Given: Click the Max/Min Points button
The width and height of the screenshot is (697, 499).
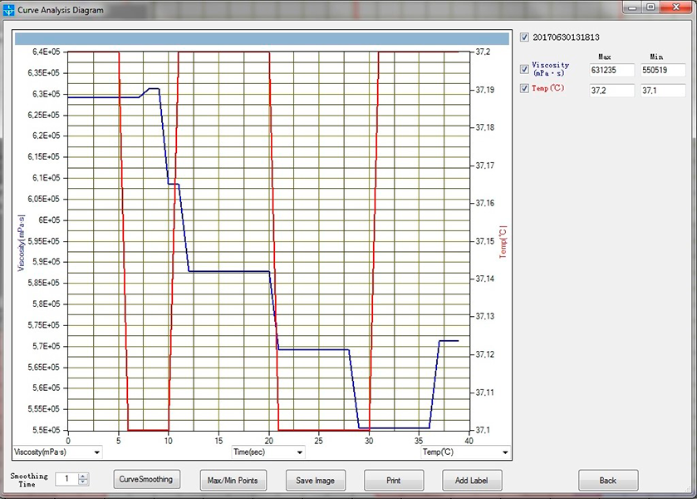Looking at the screenshot, I should tap(233, 481).
